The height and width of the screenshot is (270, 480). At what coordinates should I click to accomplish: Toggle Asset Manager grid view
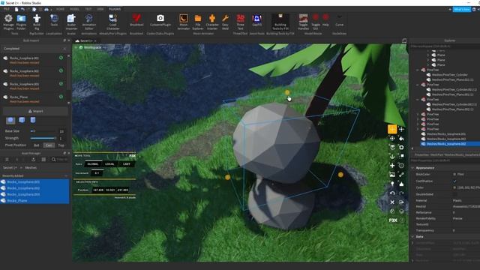tap(43, 160)
